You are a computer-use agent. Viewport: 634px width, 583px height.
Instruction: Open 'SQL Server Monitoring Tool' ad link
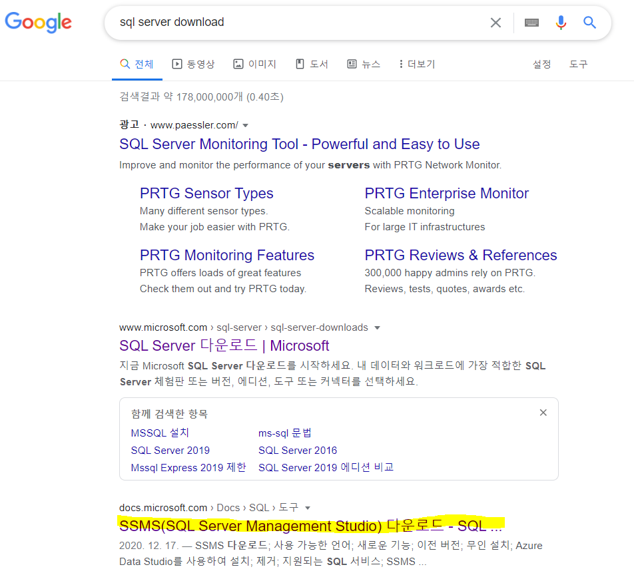(x=300, y=144)
